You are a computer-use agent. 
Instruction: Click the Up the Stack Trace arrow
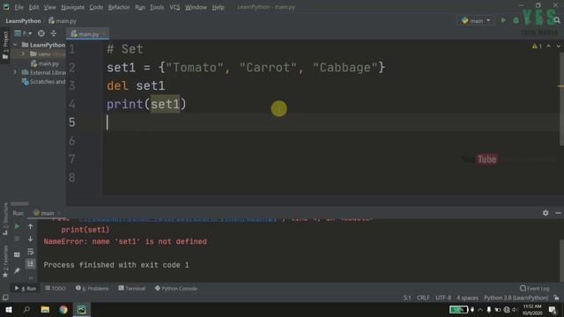point(30,226)
